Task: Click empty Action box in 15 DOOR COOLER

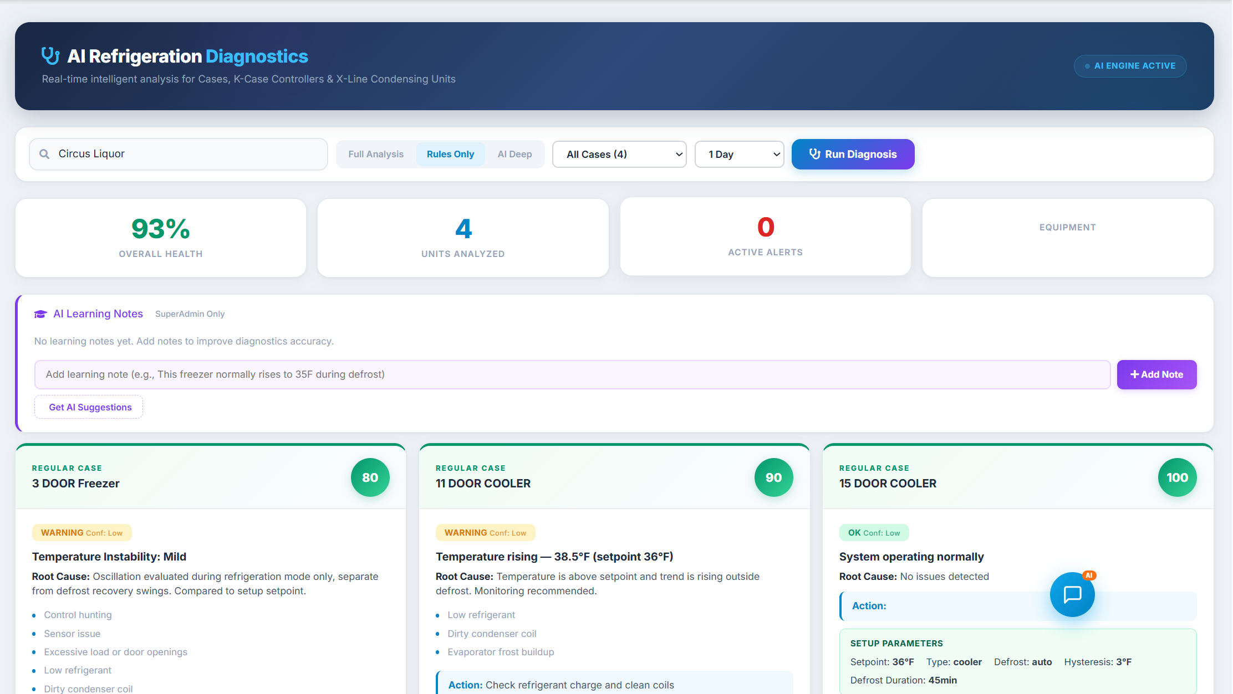Action: [x=1018, y=606]
